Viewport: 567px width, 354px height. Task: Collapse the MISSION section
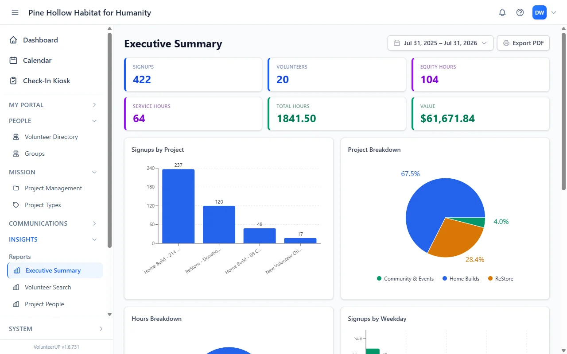[x=53, y=172]
